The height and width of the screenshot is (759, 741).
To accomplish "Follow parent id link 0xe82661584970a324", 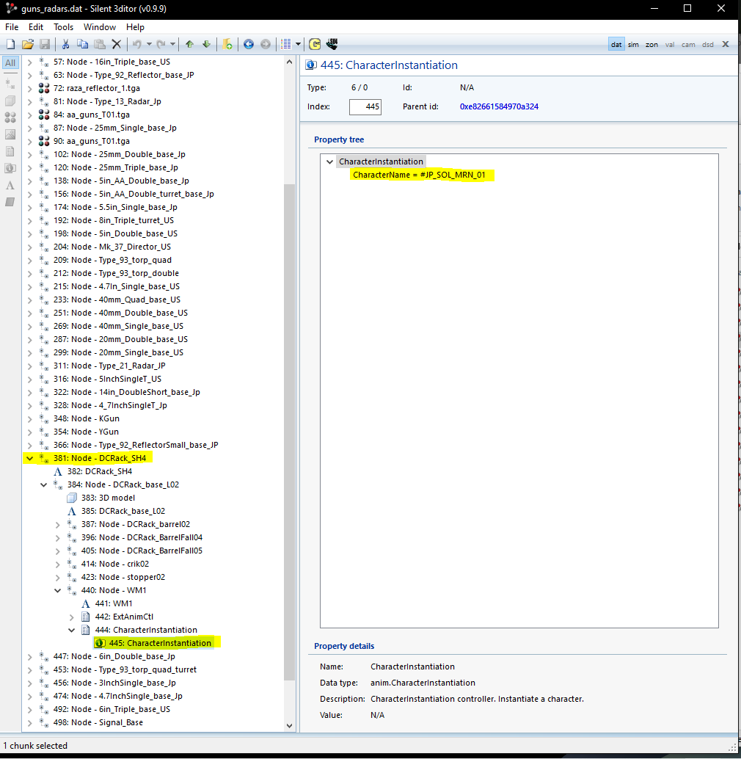I will 499,106.
